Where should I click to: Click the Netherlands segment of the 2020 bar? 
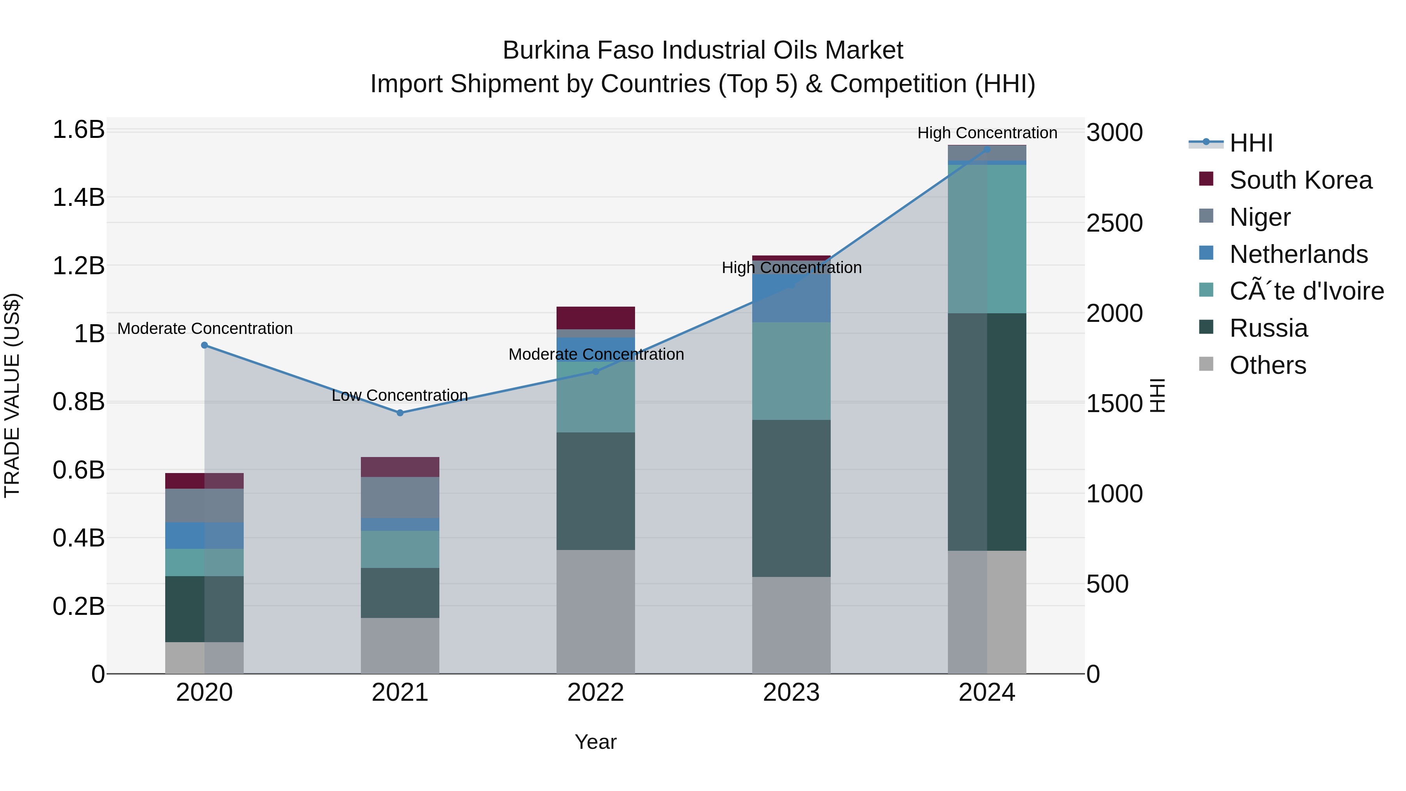point(204,536)
